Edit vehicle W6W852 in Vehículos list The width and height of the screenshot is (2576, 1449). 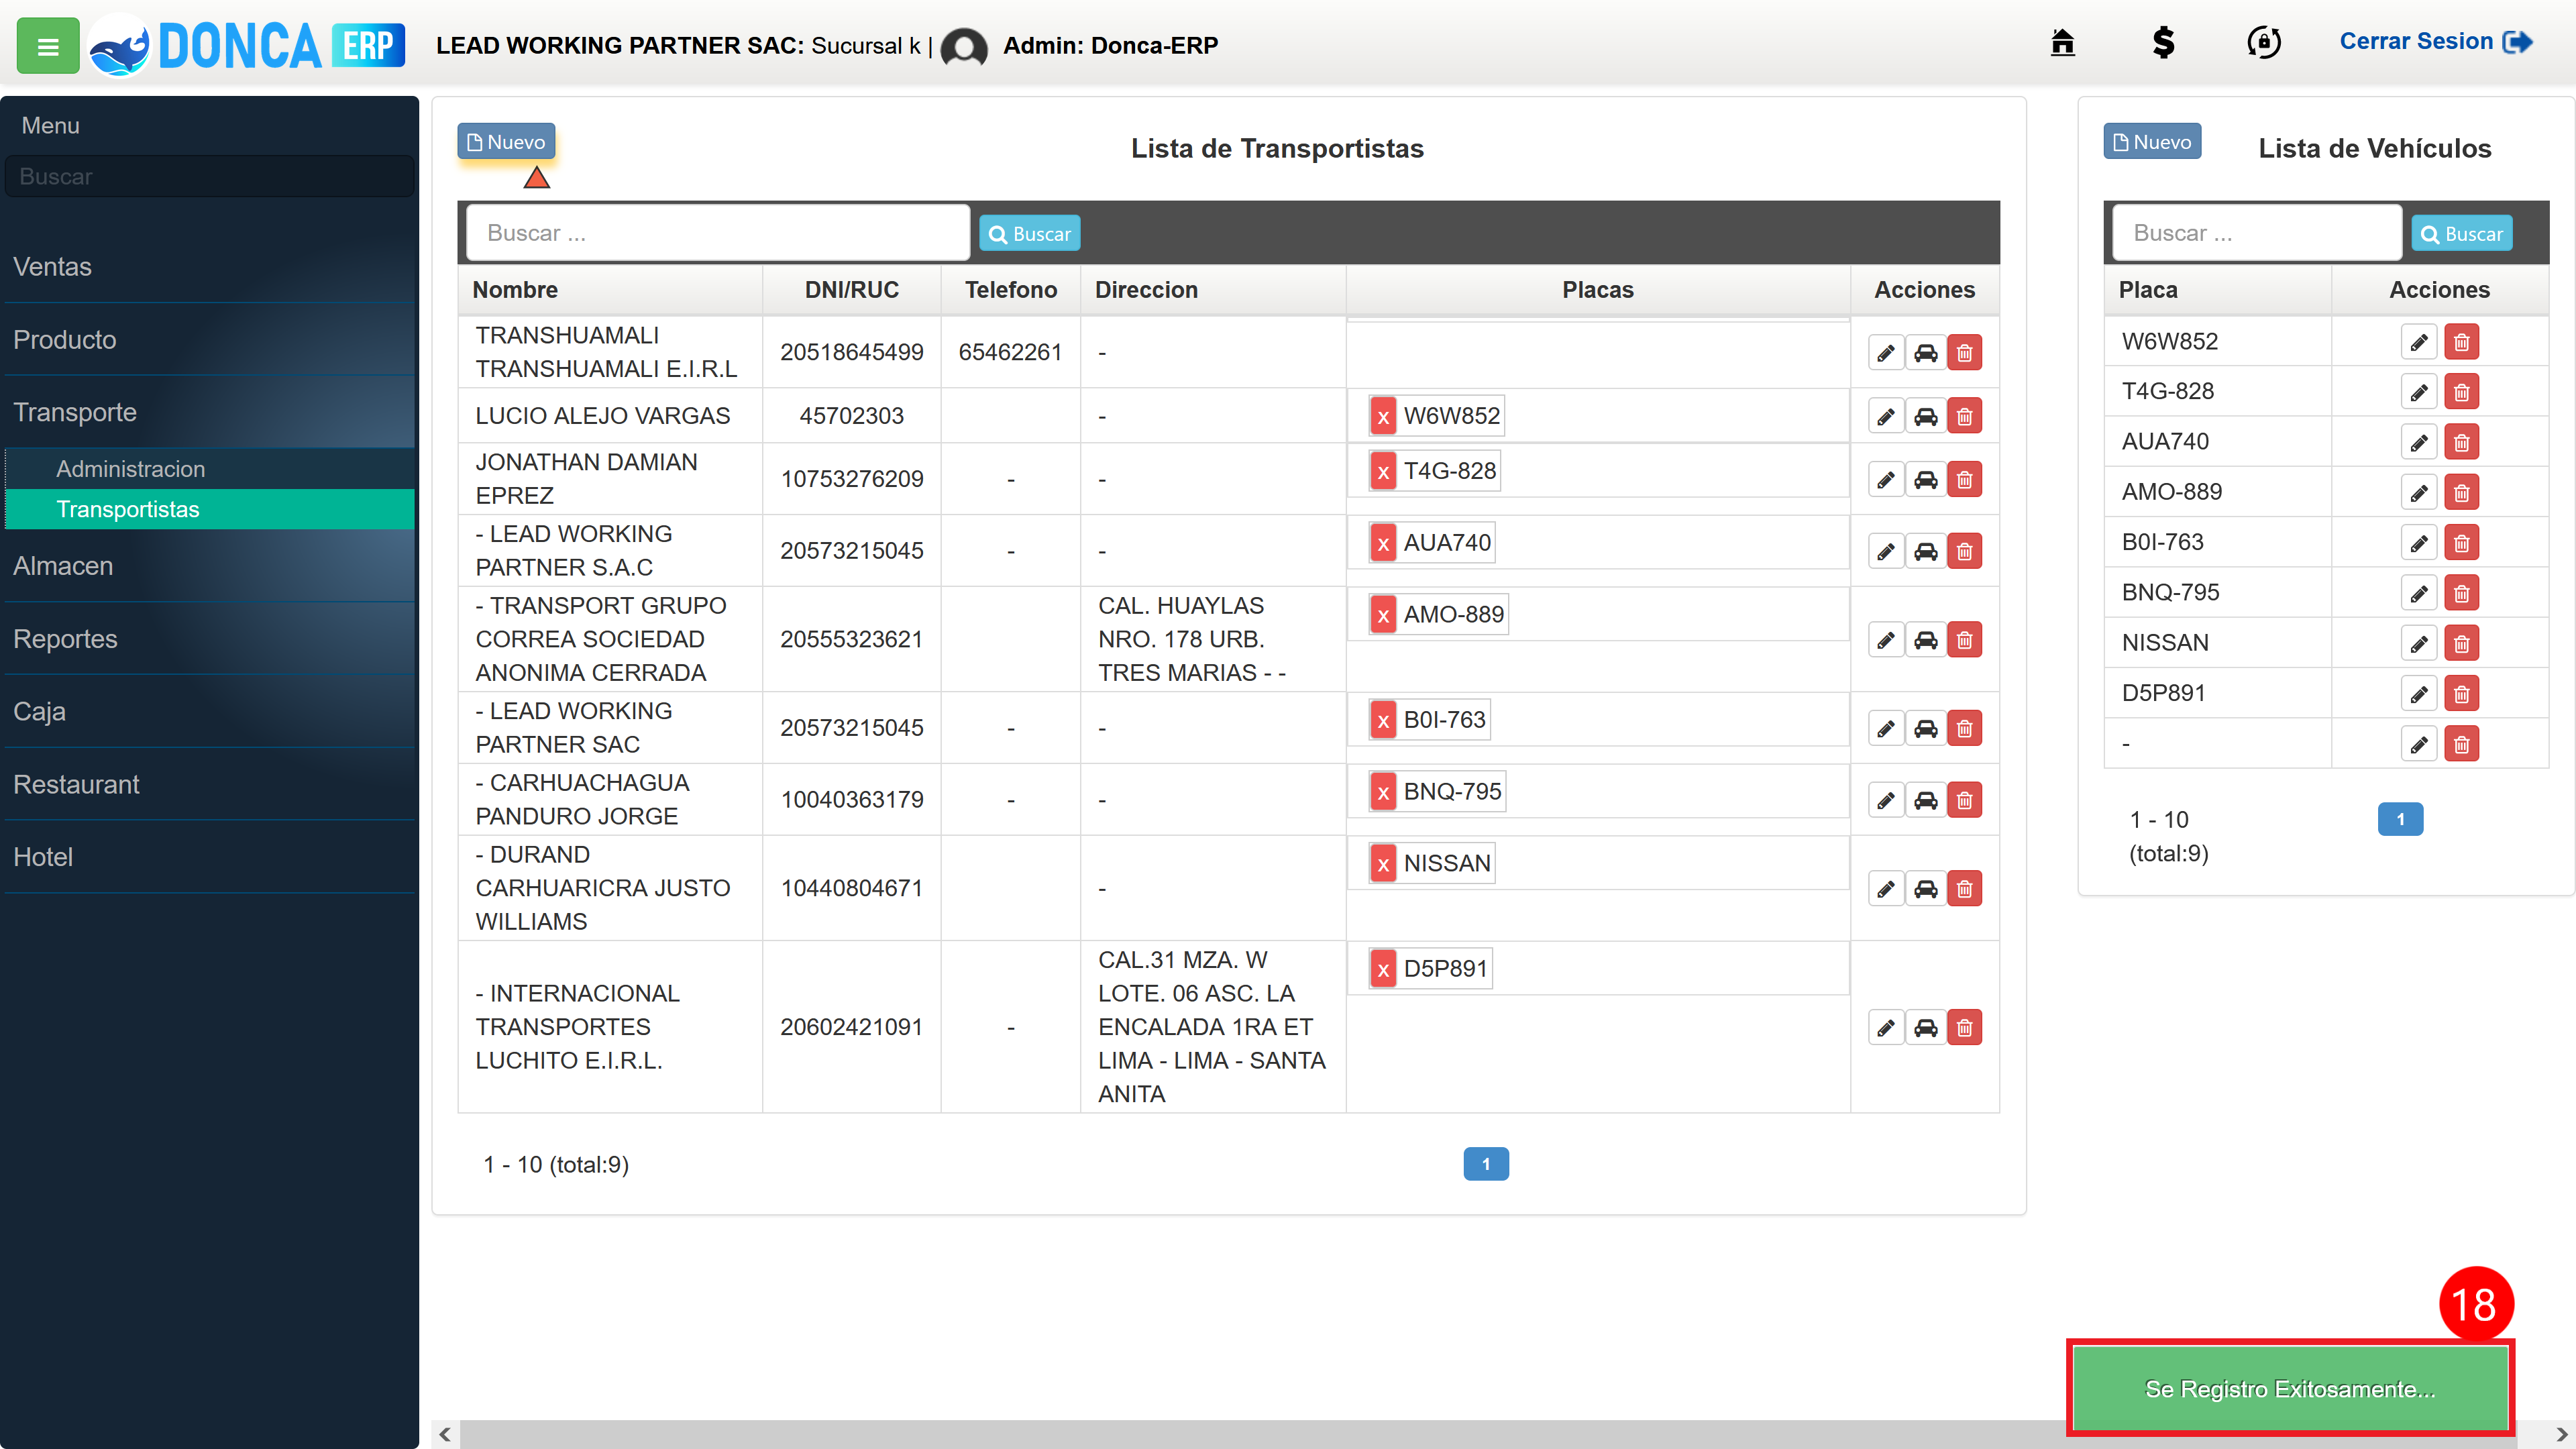point(2419,342)
